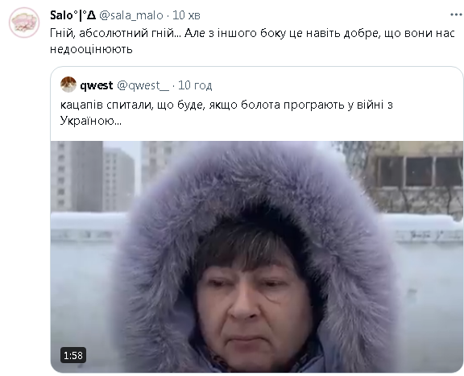Open the @qwest__ handle
Viewport: 464px width, 376px height.
click(x=143, y=85)
